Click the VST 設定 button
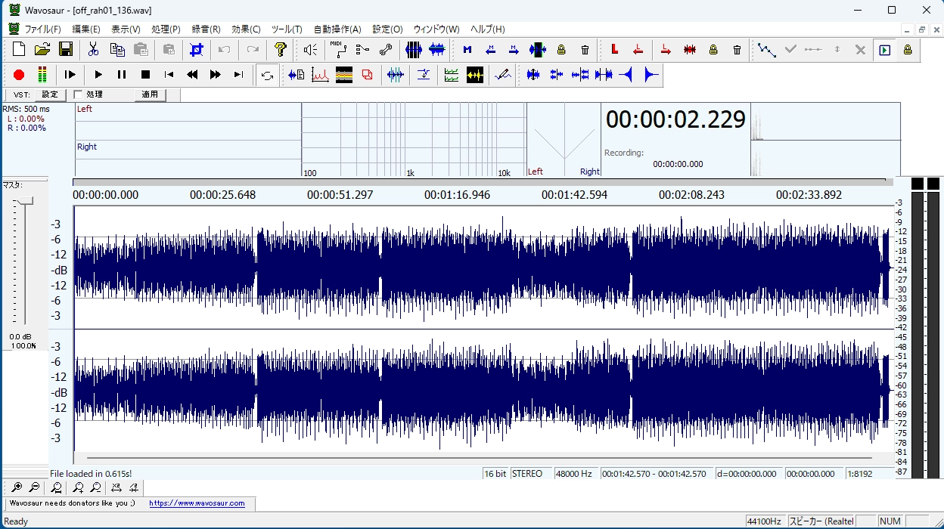 [49, 94]
